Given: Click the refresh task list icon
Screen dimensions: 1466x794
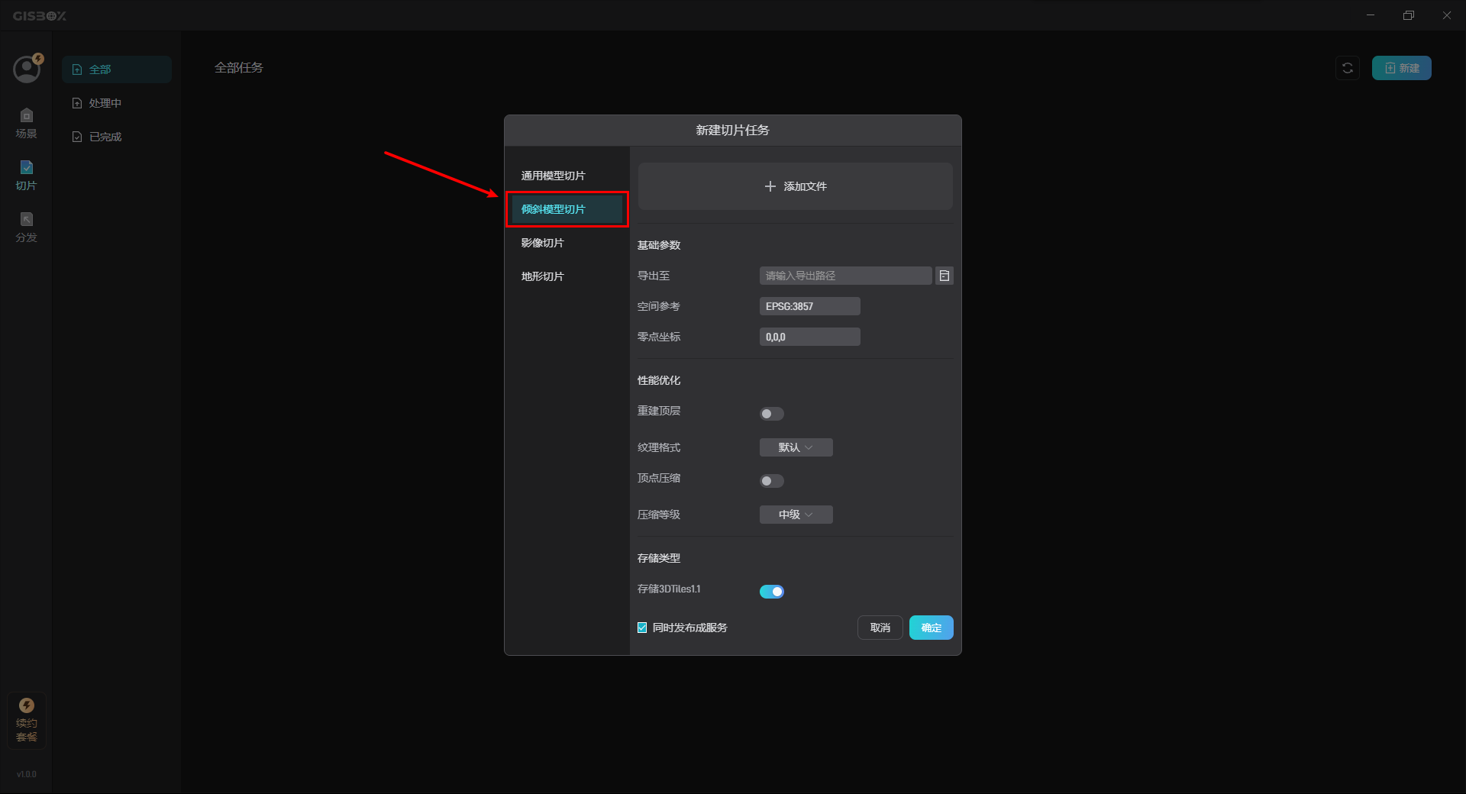Looking at the screenshot, I should pyautogui.click(x=1348, y=68).
